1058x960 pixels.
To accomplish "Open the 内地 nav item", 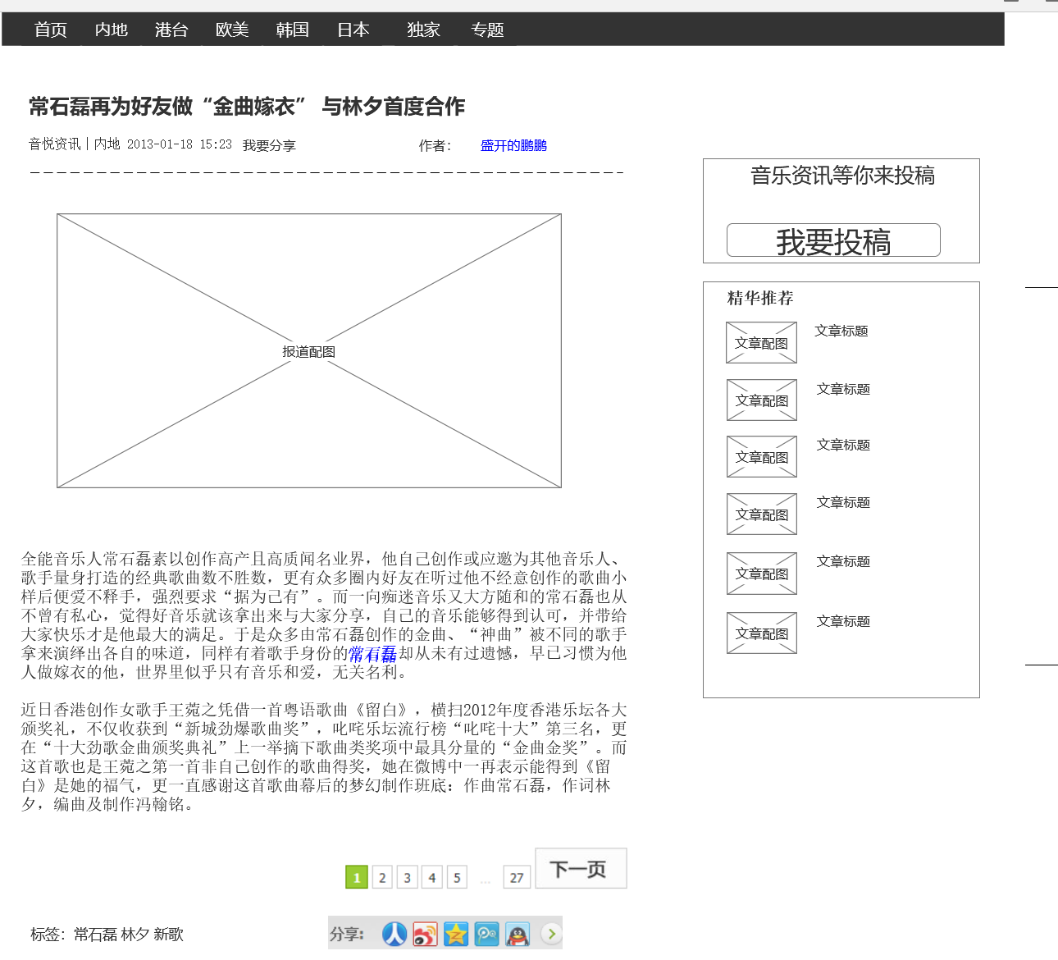I will pos(112,30).
